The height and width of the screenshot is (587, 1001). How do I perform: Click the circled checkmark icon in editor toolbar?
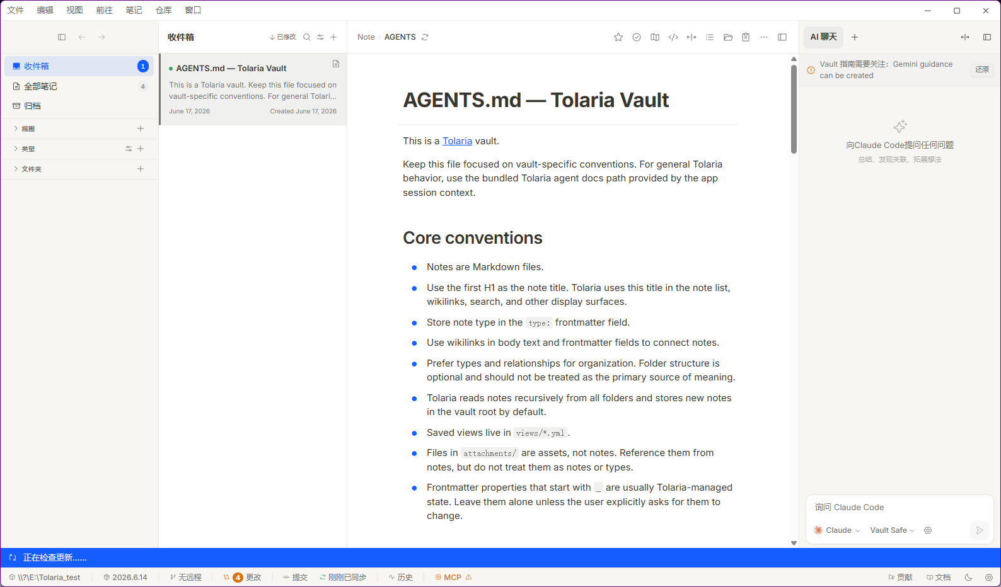(637, 37)
